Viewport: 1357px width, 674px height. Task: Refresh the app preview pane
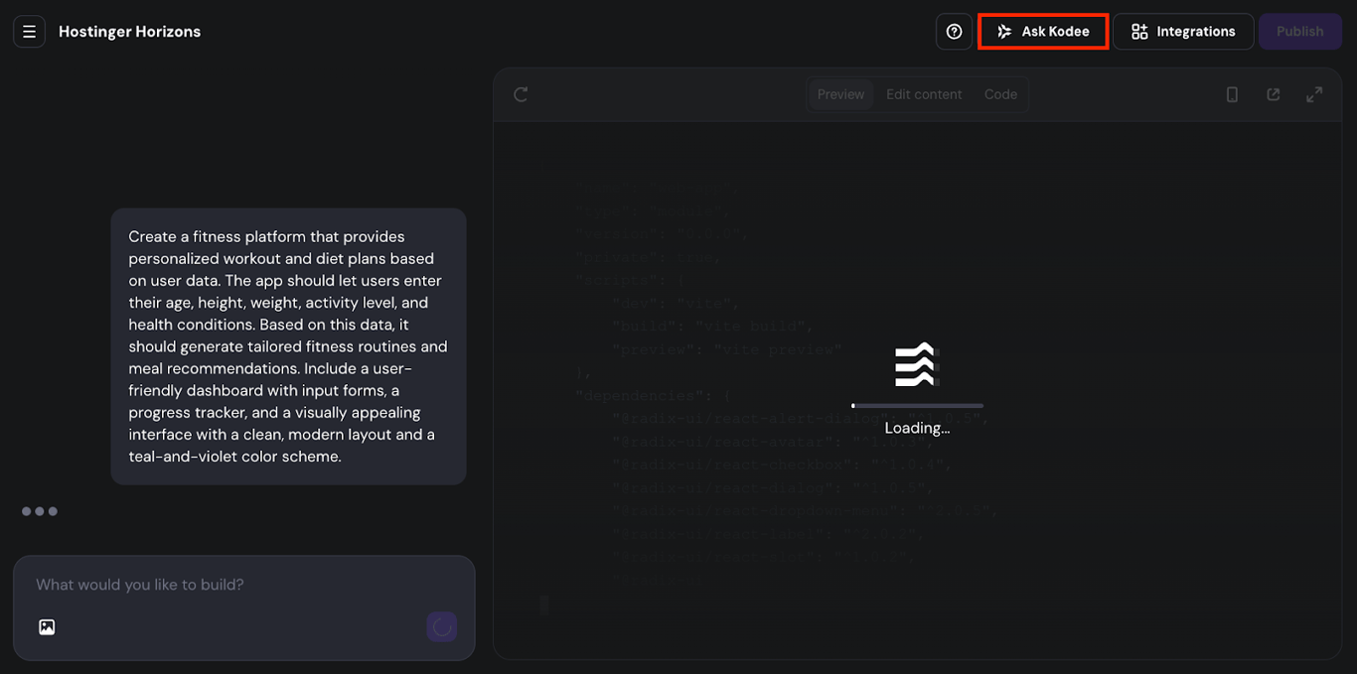tap(521, 93)
